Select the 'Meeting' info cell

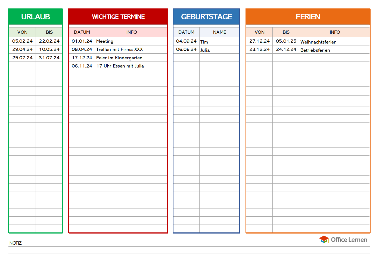105,41
